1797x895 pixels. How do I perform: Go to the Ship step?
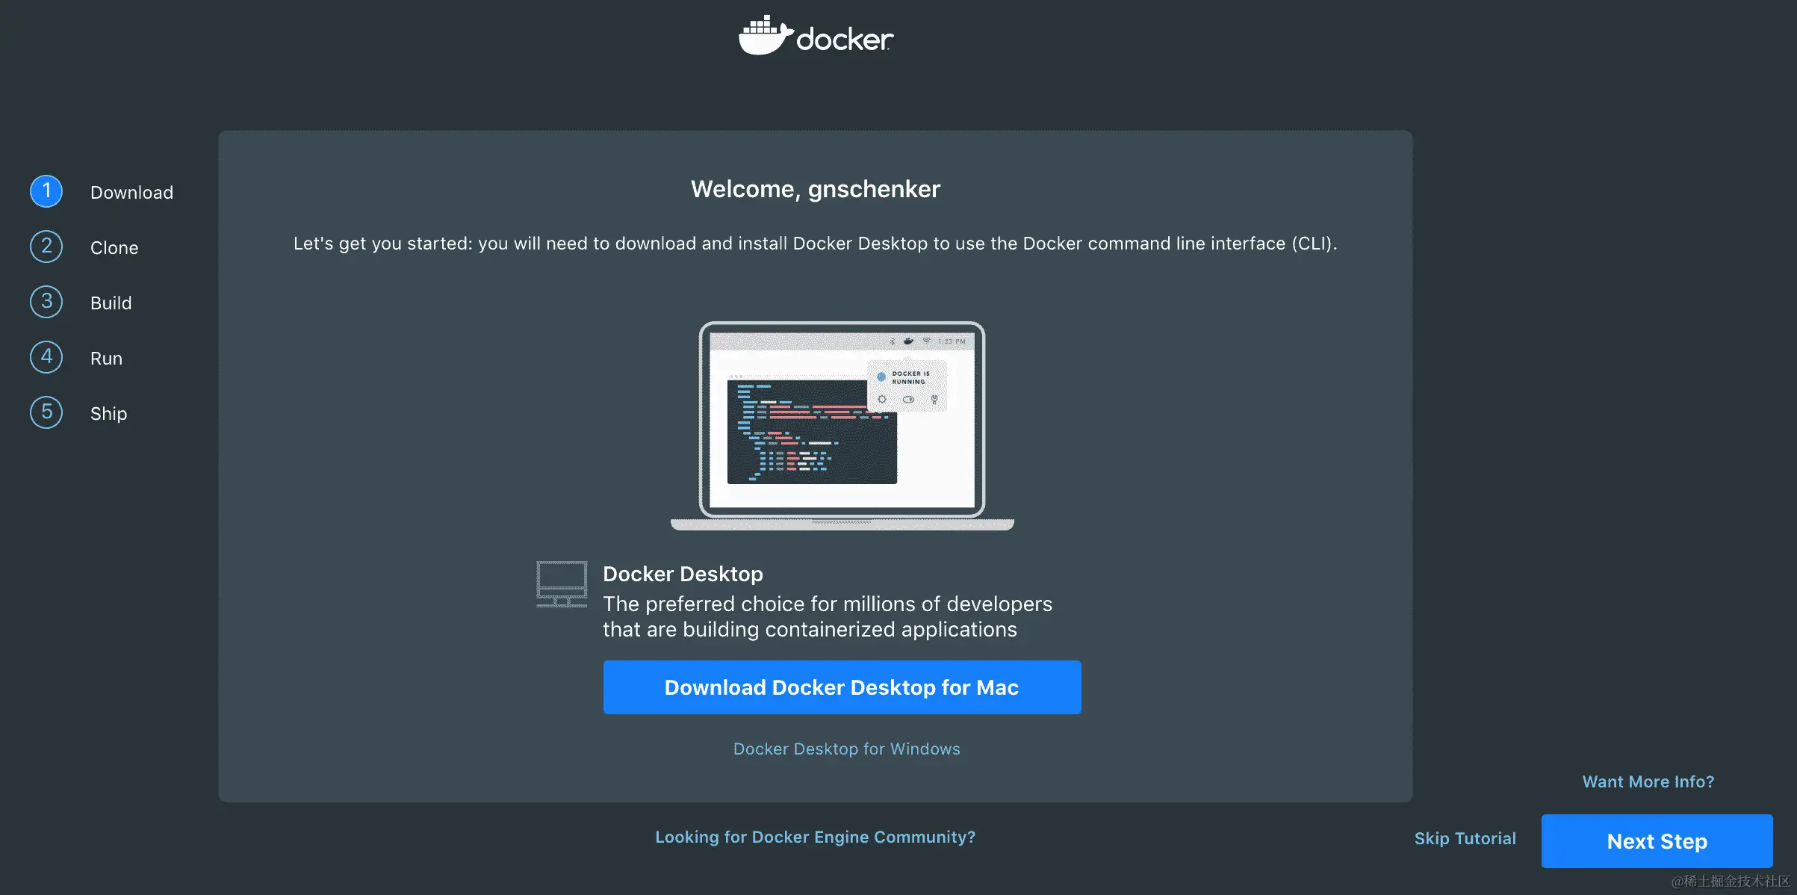108,414
